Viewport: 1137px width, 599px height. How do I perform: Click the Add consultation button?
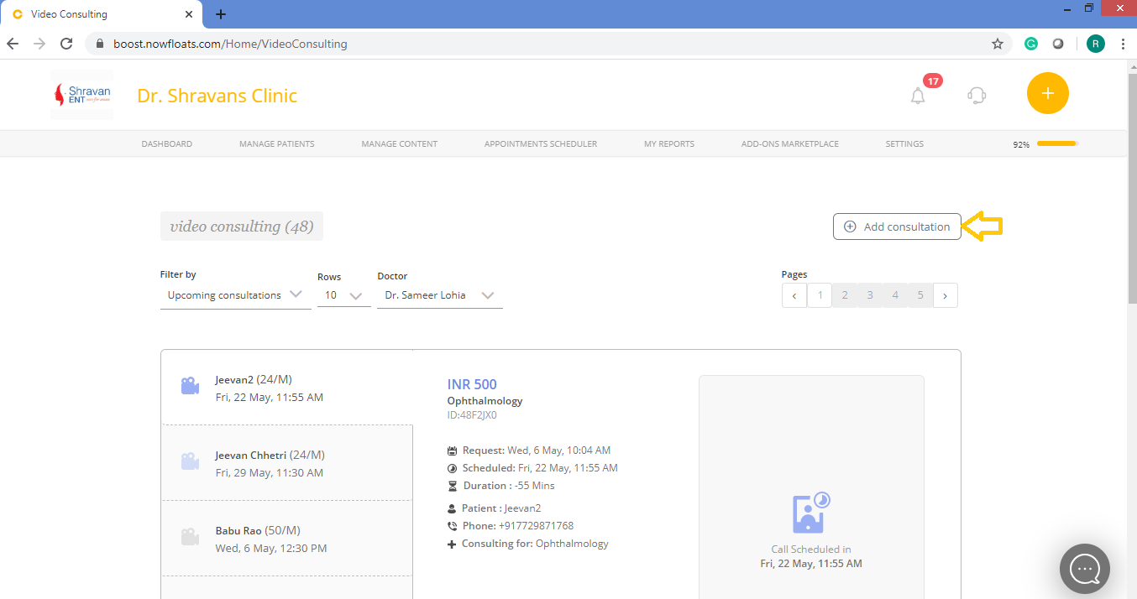click(x=897, y=227)
